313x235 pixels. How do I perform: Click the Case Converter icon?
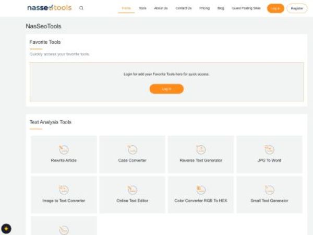(133, 149)
